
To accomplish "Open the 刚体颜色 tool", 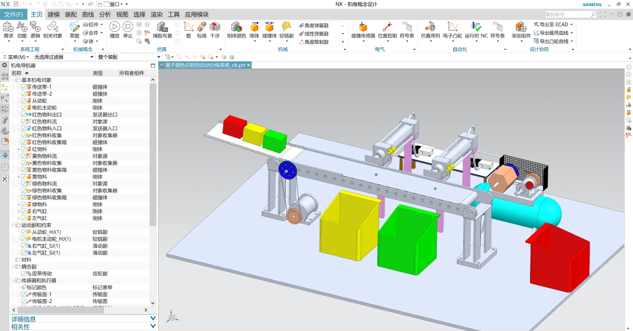I will coord(236,30).
